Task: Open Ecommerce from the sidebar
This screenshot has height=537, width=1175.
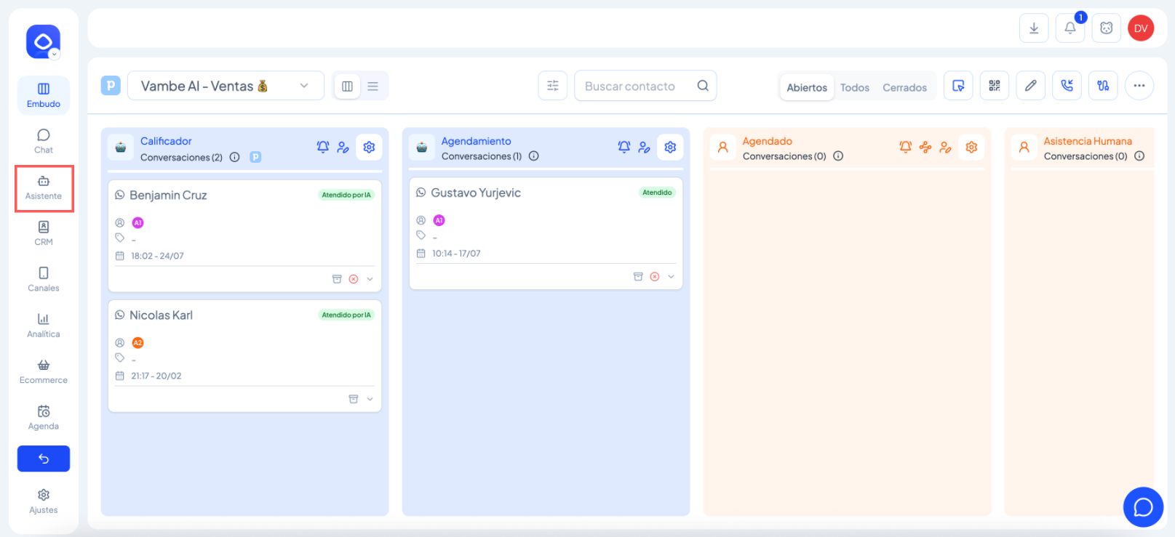Action: 44,371
